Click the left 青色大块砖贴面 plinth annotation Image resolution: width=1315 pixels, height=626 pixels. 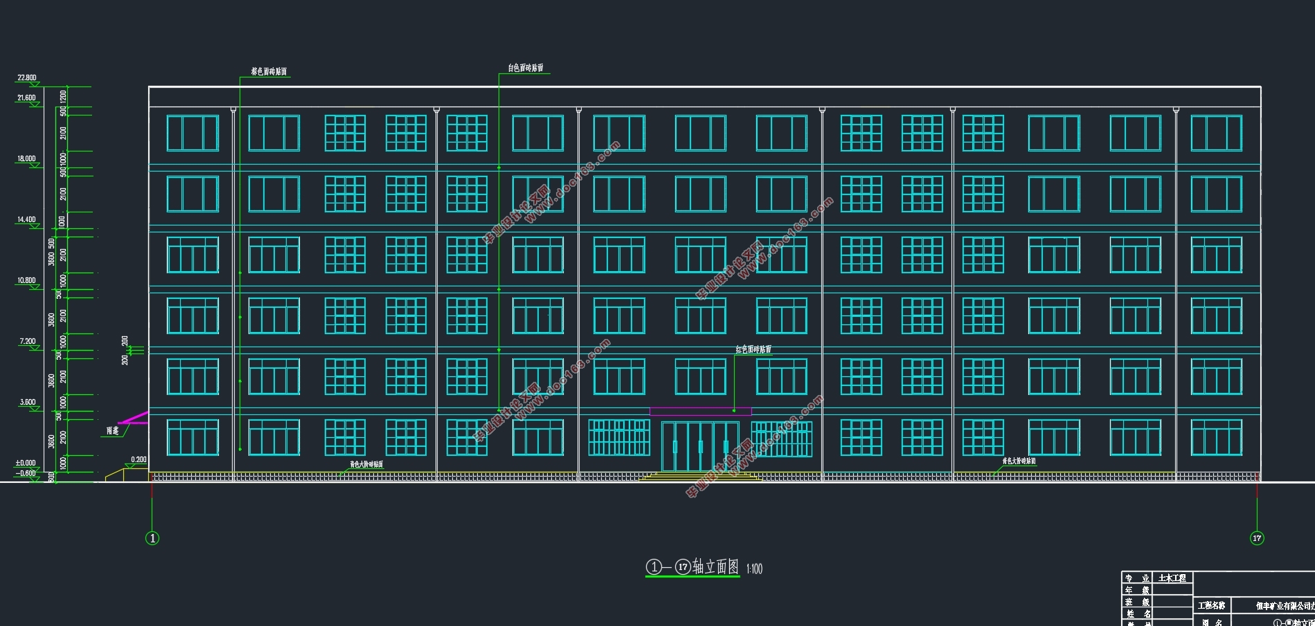[x=366, y=465]
